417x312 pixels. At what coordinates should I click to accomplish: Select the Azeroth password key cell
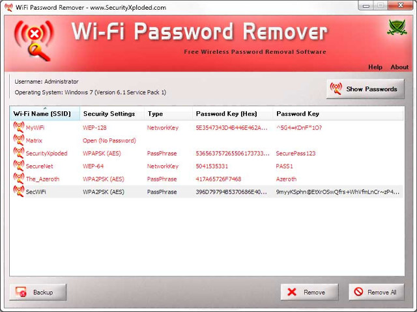(x=286, y=179)
